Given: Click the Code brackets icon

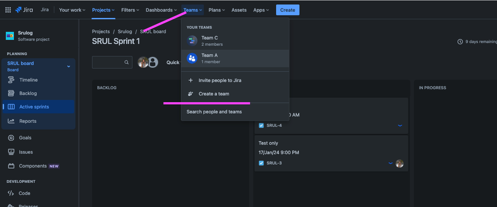Looking at the screenshot, I should point(11,193).
